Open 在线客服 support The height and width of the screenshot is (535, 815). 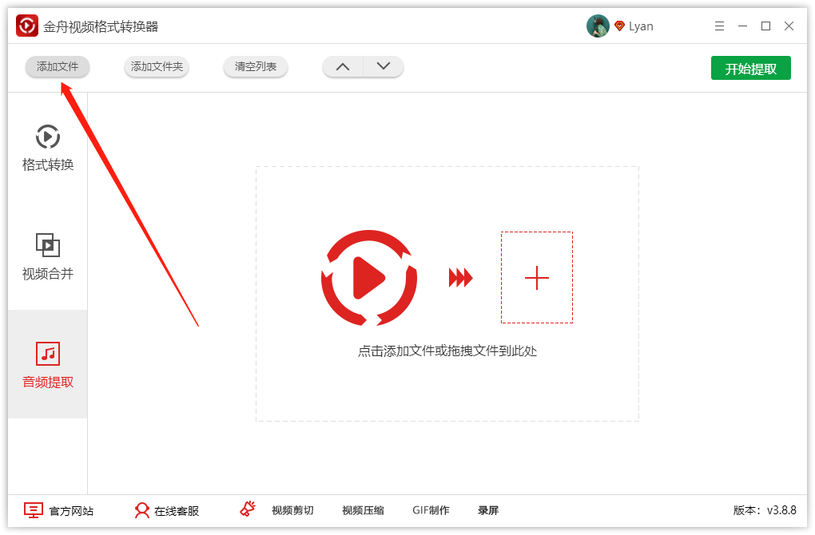pos(166,510)
